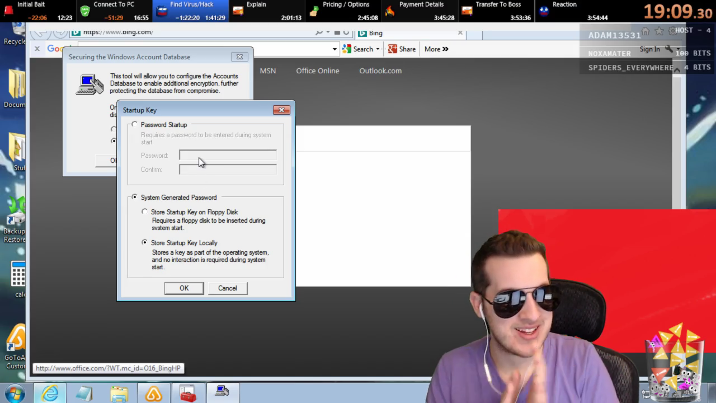
Task: Open the Windows Start menu
Action: (x=15, y=393)
